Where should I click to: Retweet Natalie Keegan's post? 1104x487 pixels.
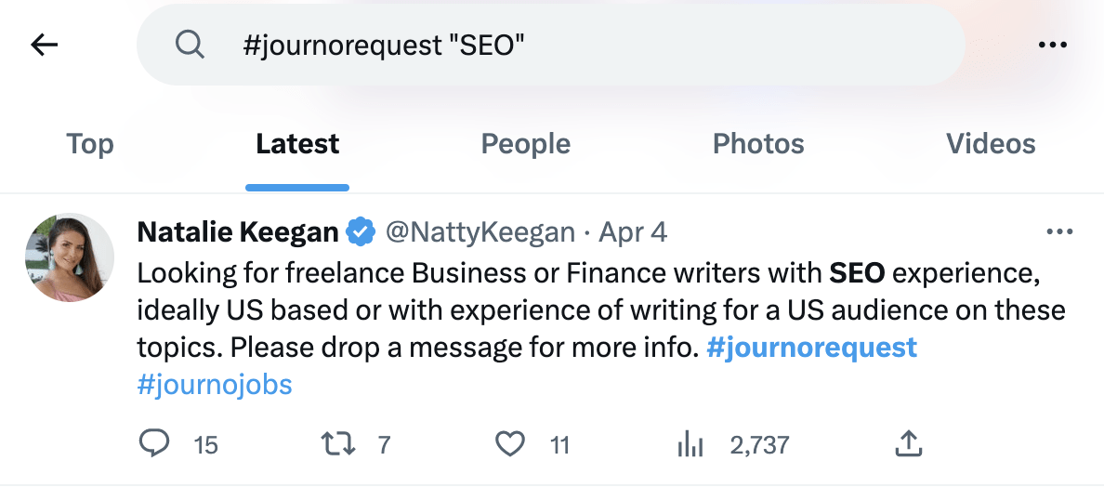click(x=336, y=444)
